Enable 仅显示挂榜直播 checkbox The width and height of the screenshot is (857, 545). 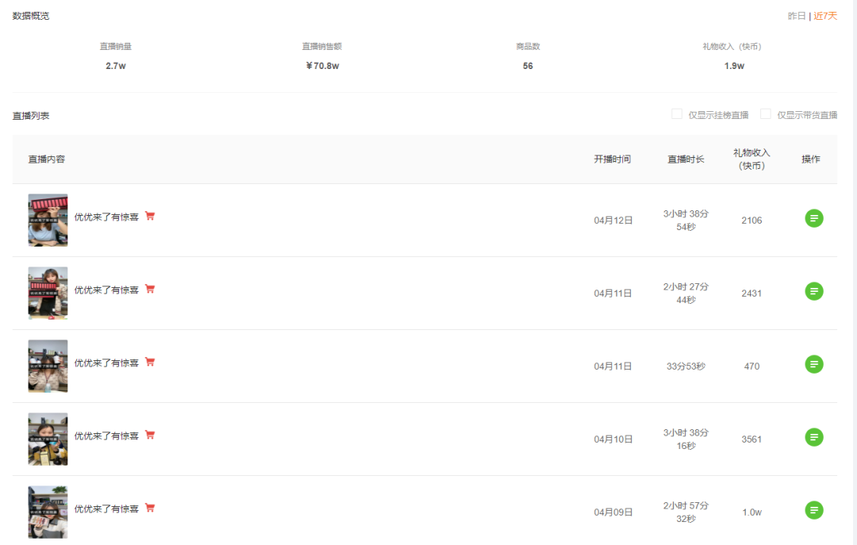[677, 114]
